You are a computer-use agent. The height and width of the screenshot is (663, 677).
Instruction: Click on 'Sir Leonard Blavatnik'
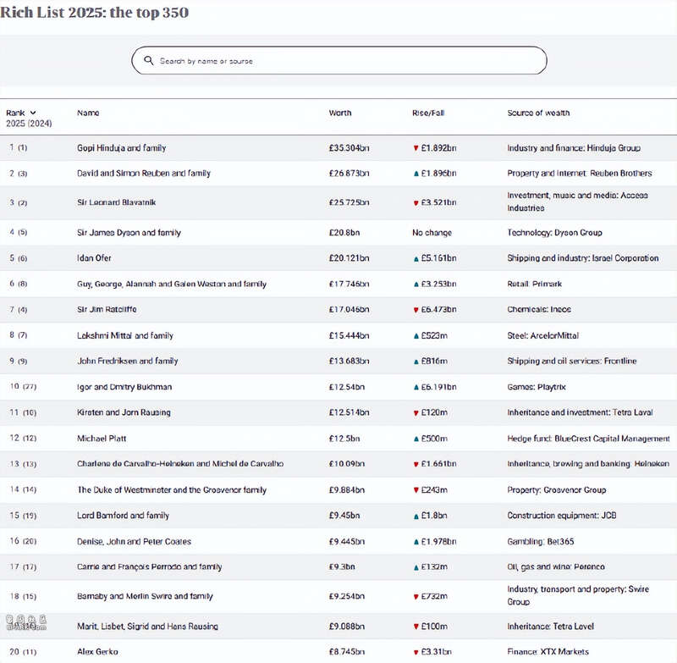coord(116,202)
